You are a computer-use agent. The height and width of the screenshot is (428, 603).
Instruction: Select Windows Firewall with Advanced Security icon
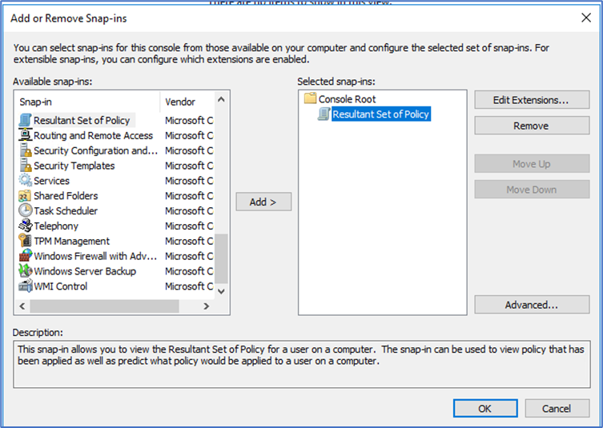(25, 257)
